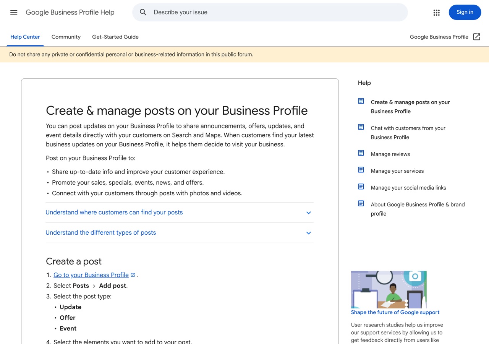Click the private information warning banner text
Image resolution: width=489 pixels, height=344 pixels.
(131, 54)
